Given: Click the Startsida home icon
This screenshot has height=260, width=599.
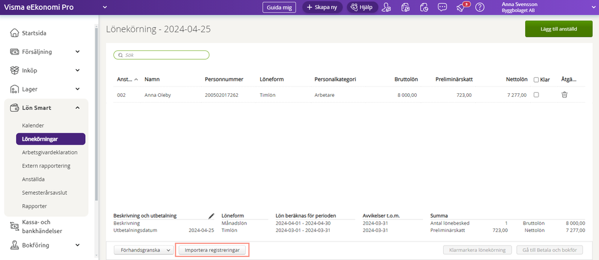Looking at the screenshot, I should pyautogui.click(x=15, y=33).
